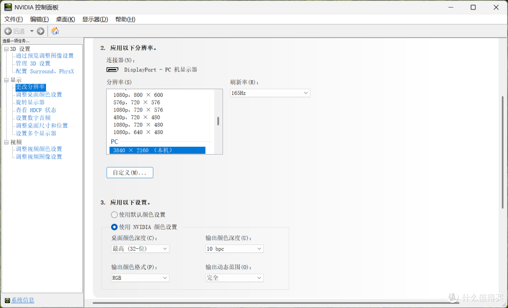This screenshot has height=308, width=508.
Task: Open 输出颜色深度 10 bpc dropdown
Action: pos(234,249)
